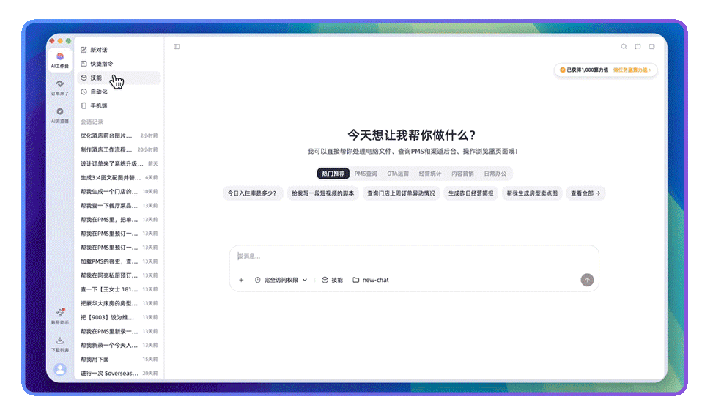Open chat 帮我在PMS里新录一…

click(119, 332)
